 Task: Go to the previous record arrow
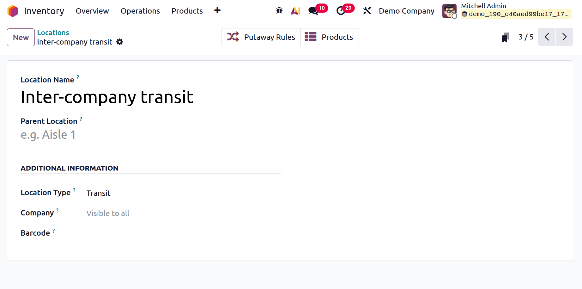(547, 37)
